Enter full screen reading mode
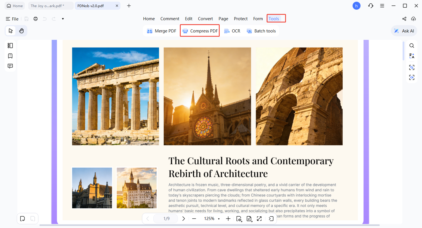Screen dimensions: 422x228 (259, 219)
